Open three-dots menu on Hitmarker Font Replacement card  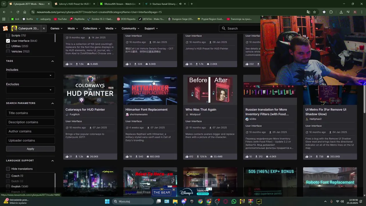[x=173, y=79]
